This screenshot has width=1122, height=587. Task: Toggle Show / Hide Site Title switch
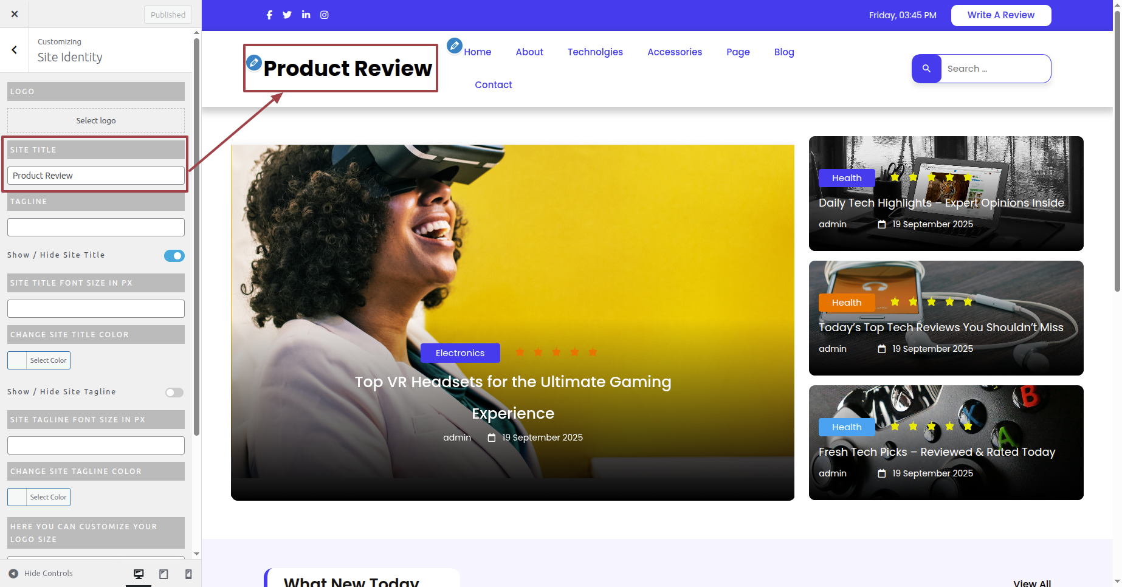[x=174, y=256]
